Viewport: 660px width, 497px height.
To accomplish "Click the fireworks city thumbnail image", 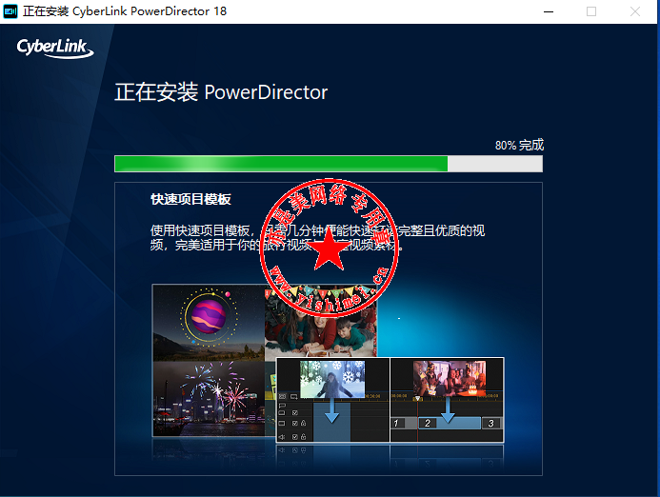I will pos(209,399).
